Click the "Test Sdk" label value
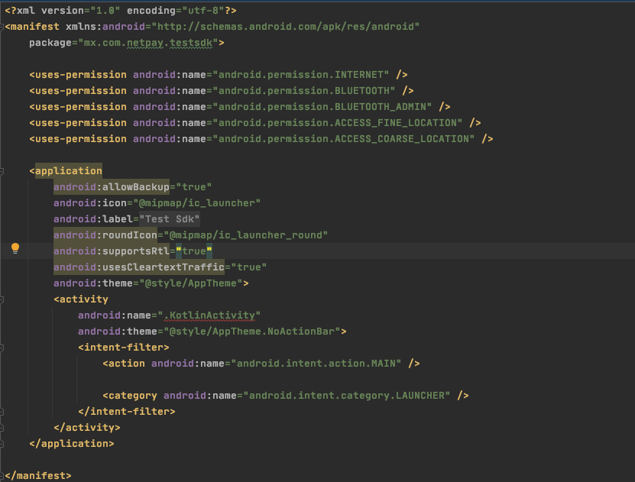Image resolution: width=635 pixels, height=482 pixels. click(170, 219)
